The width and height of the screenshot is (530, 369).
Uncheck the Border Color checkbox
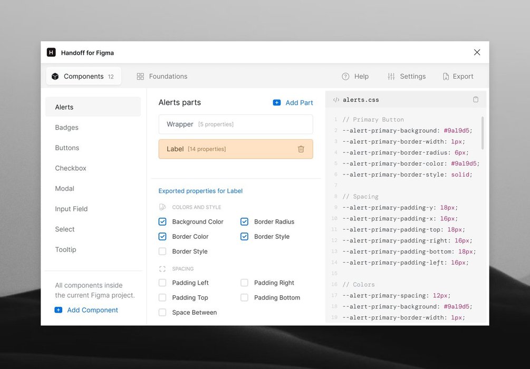[x=162, y=237]
